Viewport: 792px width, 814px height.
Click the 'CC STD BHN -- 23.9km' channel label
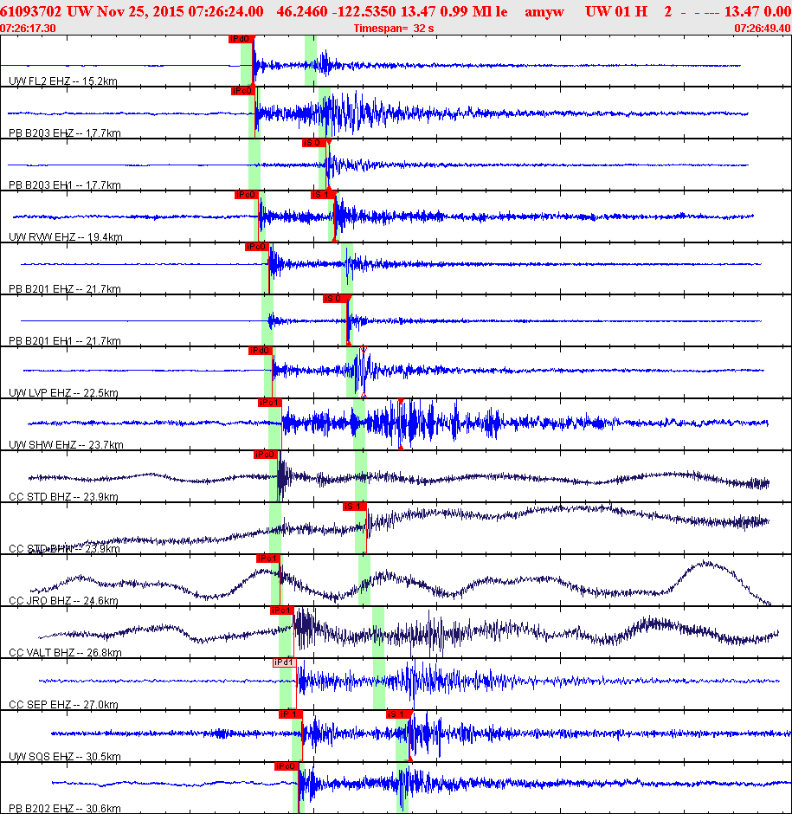pyautogui.click(x=64, y=548)
